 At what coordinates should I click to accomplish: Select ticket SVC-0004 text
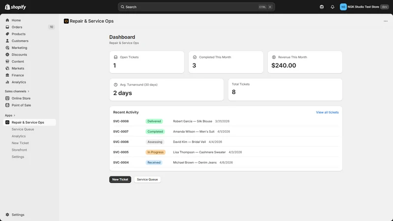coord(121,163)
